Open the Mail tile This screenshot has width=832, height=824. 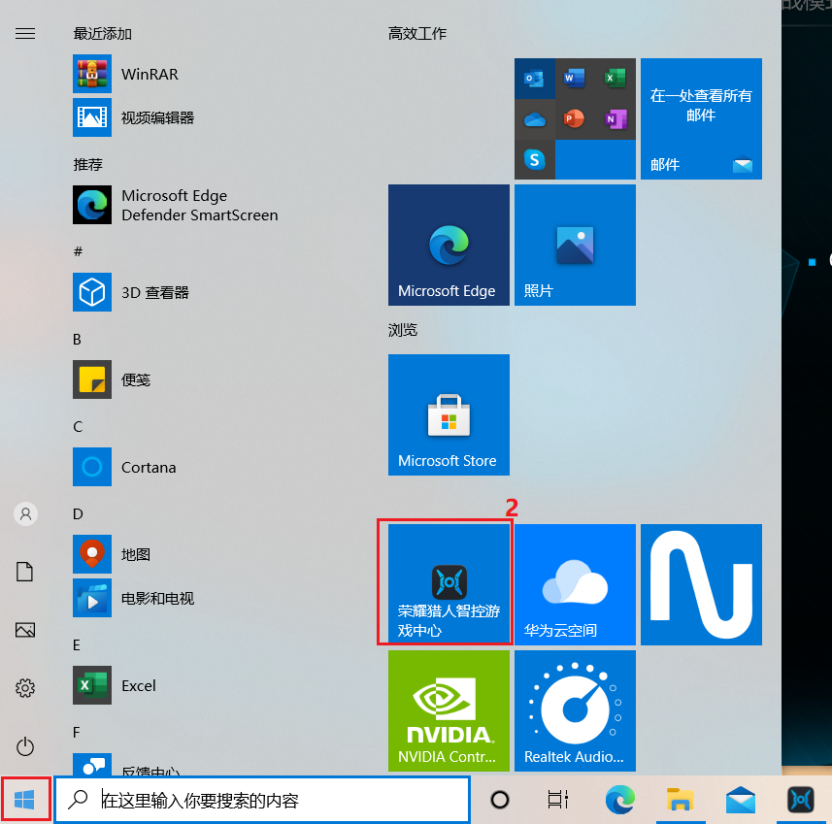tap(701, 118)
